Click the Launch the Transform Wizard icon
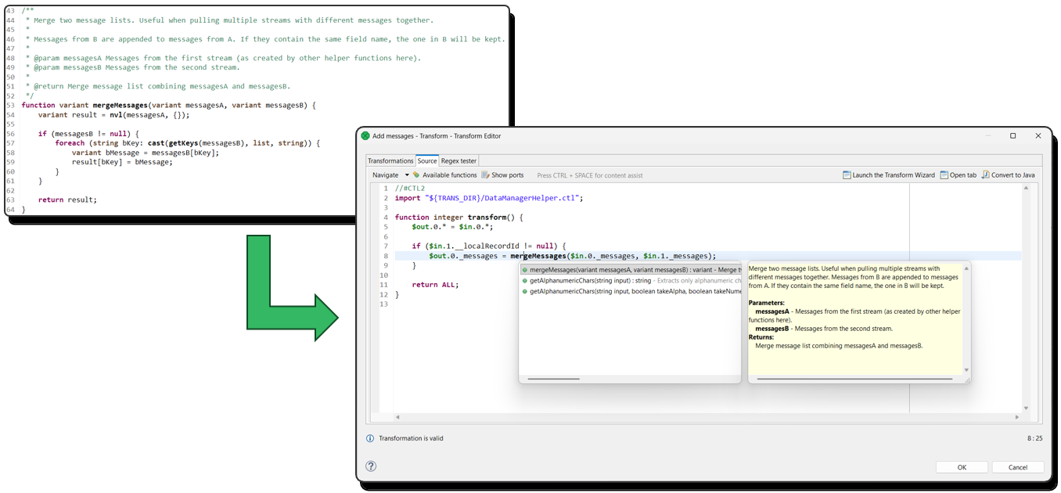The height and width of the screenshot is (493, 1061). [x=847, y=175]
